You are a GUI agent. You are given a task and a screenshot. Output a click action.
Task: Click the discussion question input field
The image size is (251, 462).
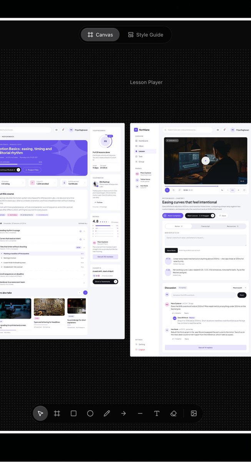pos(203,295)
